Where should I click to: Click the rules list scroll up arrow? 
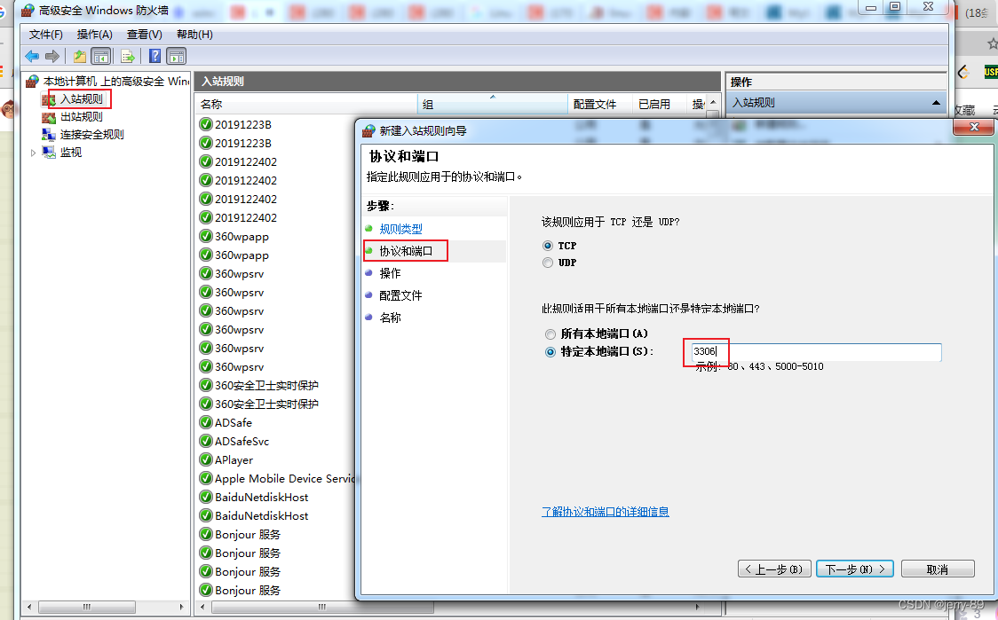[x=713, y=102]
